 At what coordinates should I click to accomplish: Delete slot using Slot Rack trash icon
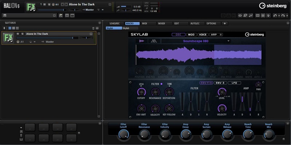[93, 28]
